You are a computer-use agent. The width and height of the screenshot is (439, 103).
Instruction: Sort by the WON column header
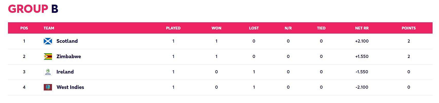(216, 28)
